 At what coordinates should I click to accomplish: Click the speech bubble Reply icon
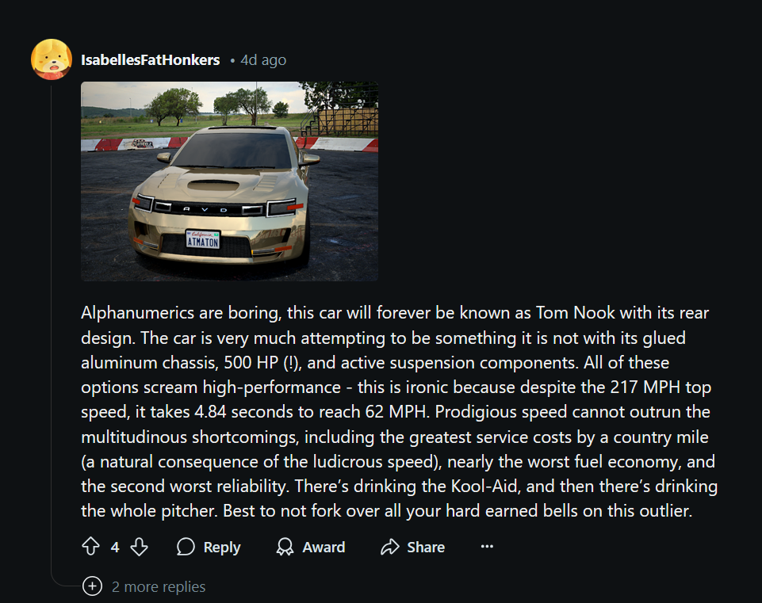point(186,547)
